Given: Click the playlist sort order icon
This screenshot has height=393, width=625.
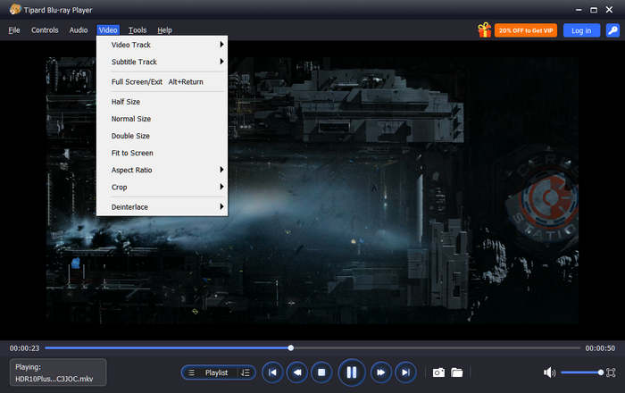Looking at the screenshot, I should [246, 372].
